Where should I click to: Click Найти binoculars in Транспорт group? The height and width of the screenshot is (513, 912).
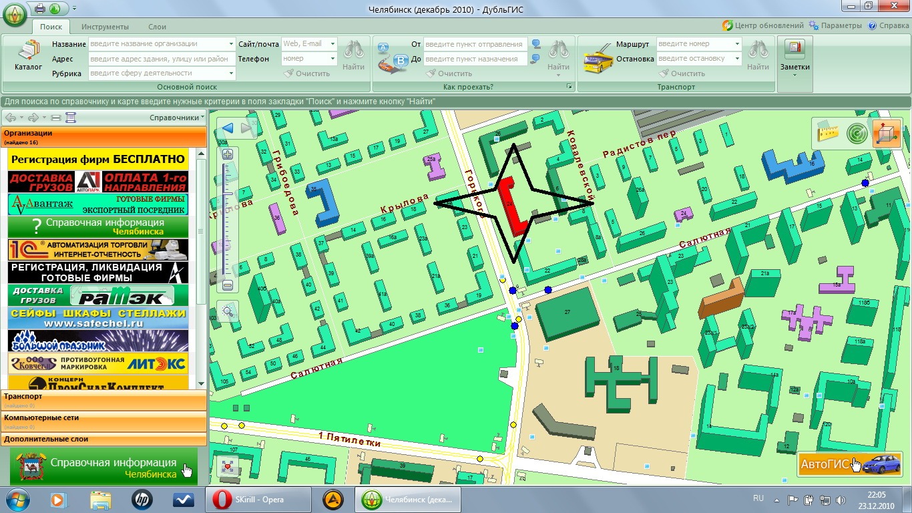point(758,55)
